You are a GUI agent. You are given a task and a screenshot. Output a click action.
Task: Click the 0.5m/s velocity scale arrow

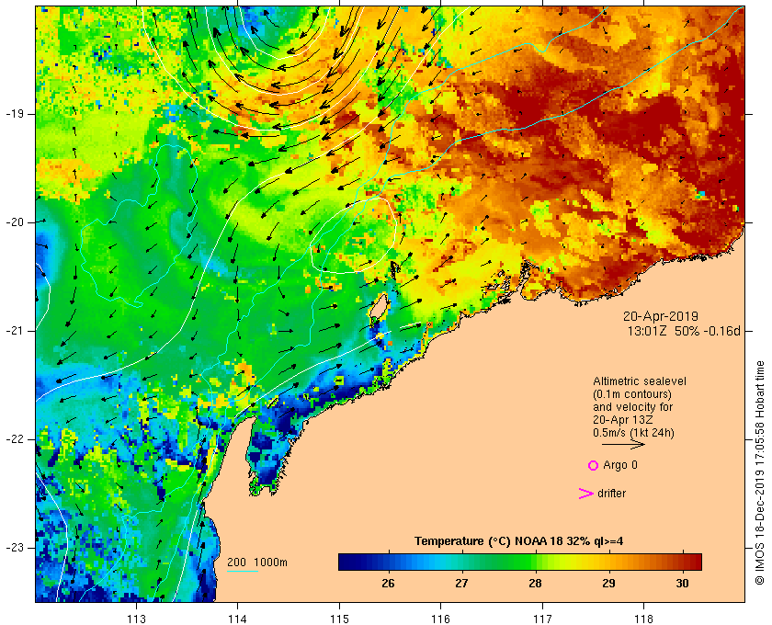point(623,444)
